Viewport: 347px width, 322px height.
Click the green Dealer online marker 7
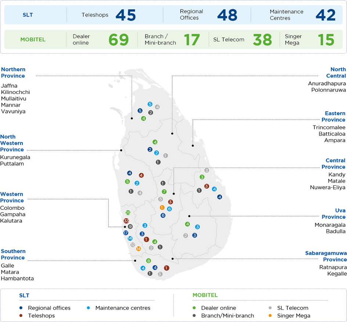[x=164, y=192]
